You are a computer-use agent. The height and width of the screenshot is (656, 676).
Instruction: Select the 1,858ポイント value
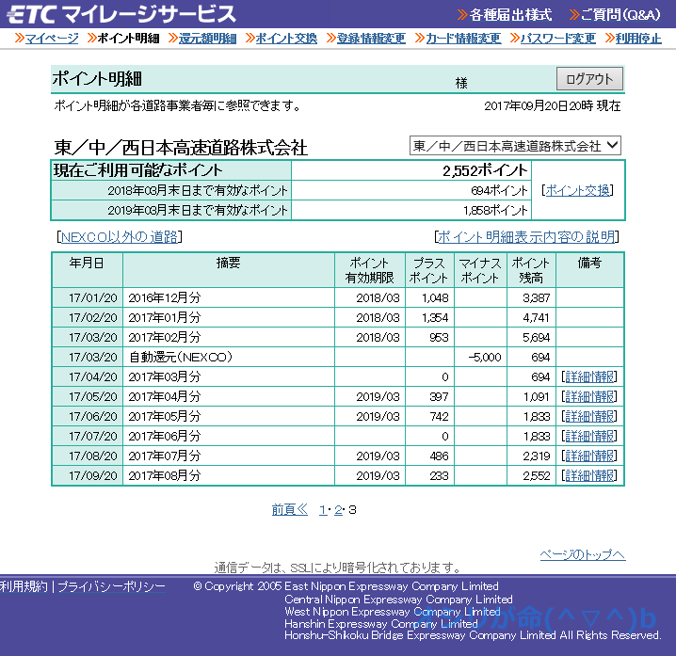click(x=495, y=210)
